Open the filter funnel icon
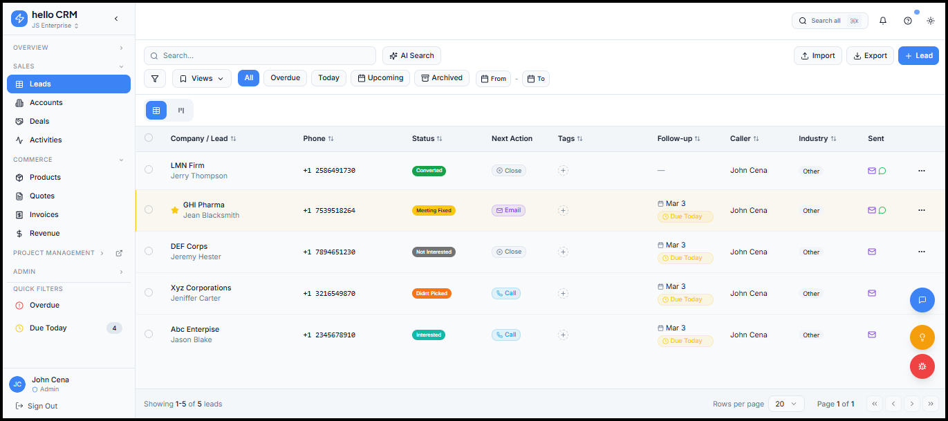 point(155,78)
